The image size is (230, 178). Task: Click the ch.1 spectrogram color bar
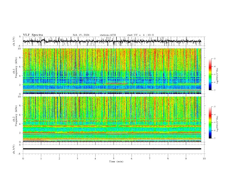pyautogui.click(x=210, y=74)
